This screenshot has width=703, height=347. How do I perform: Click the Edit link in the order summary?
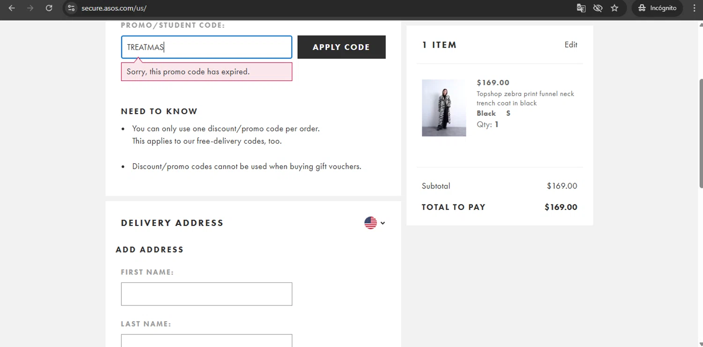point(571,45)
